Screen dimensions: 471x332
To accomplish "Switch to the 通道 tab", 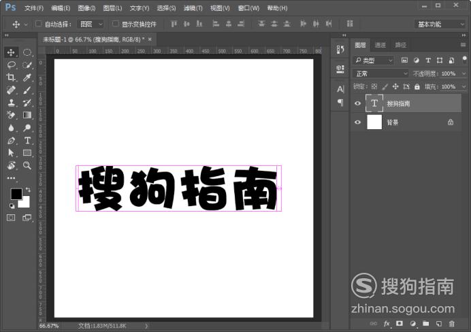I will pyautogui.click(x=380, y=45).
